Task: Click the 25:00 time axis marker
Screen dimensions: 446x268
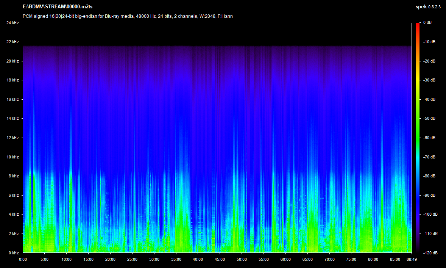Action: (132, 260)
